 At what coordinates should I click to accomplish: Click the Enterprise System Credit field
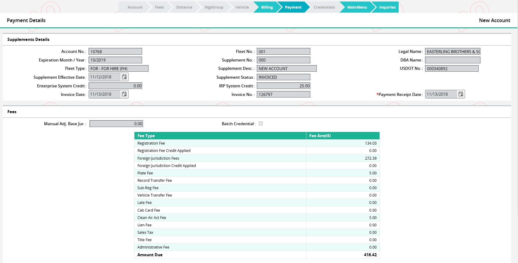click(115, 86)
